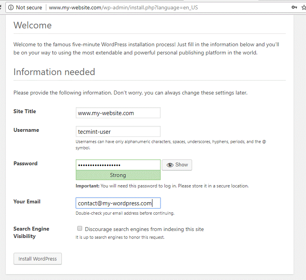Click the "Information needed" section heading
The width and height of the screenshot is (306, 280).
point(54,72)
